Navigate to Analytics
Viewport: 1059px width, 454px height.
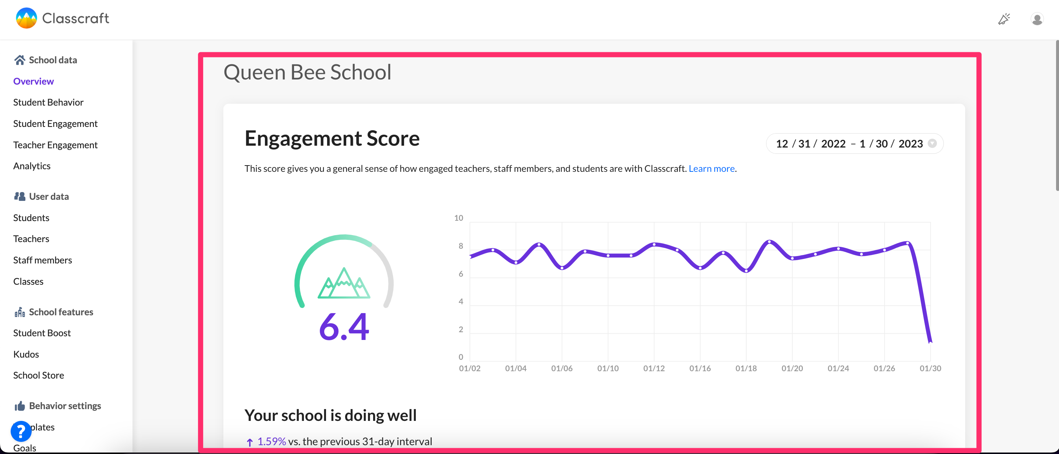click(32, 166)
